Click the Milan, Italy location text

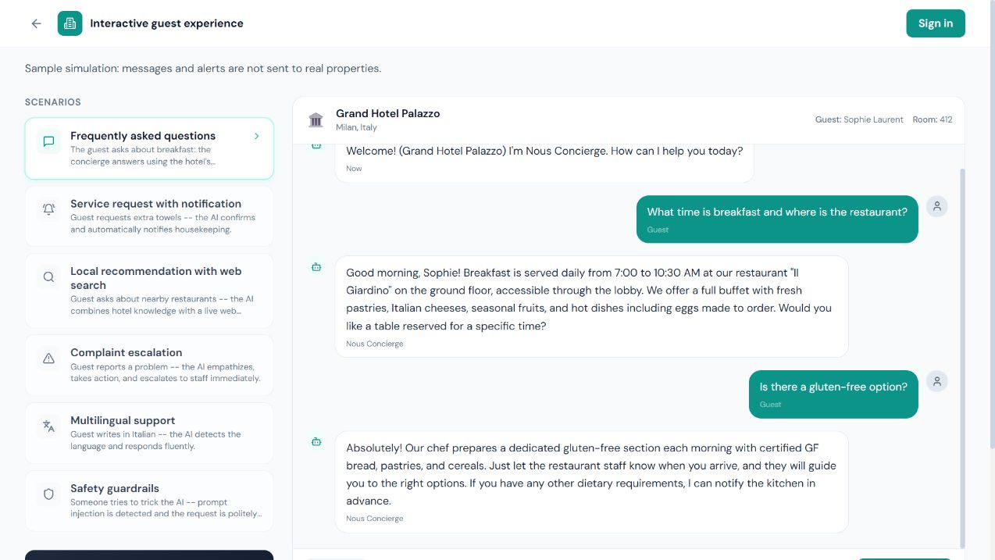click(x=356, y=127)
